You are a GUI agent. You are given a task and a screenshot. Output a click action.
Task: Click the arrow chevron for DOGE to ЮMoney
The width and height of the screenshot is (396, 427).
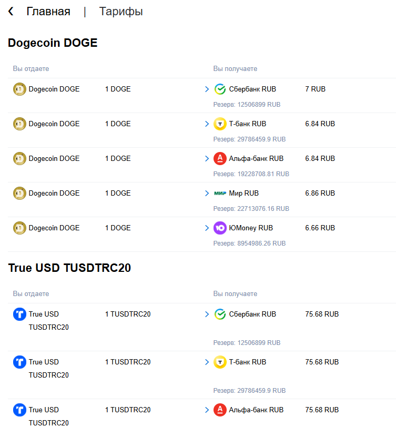click(x=207, y=228)
